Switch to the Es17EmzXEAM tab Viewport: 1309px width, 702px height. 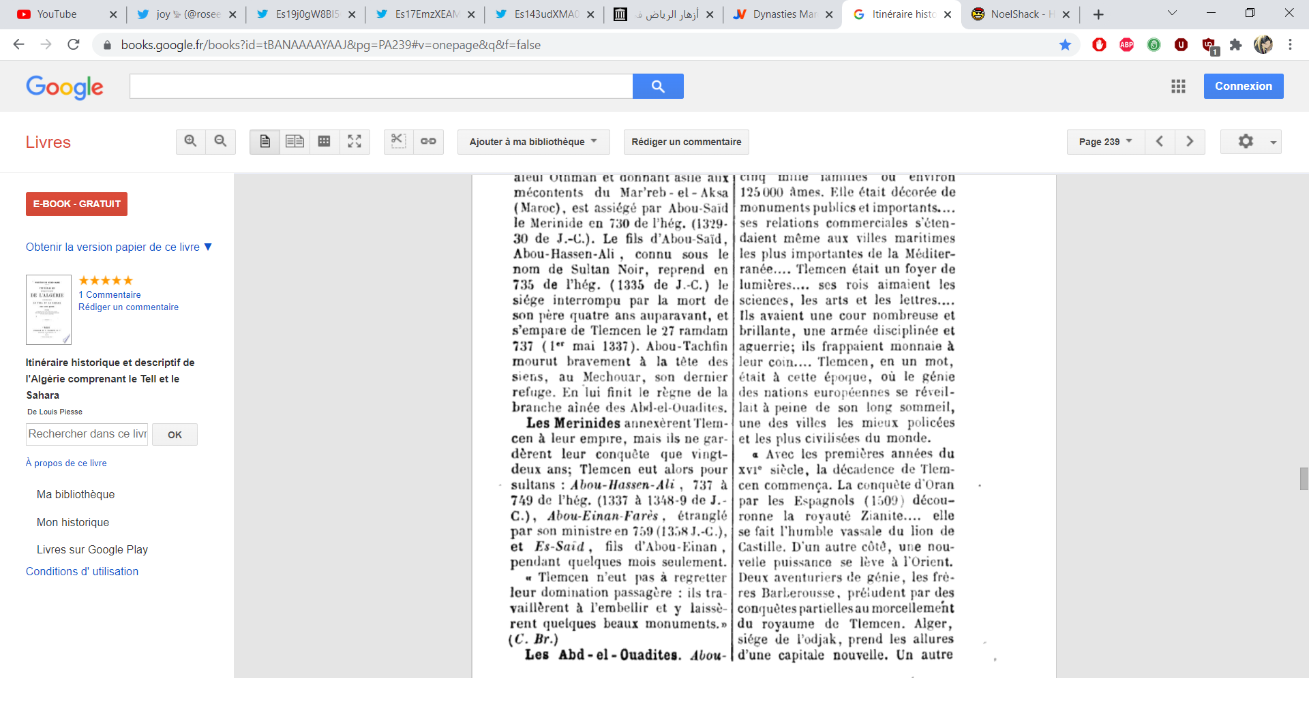[x=417, y=14]
